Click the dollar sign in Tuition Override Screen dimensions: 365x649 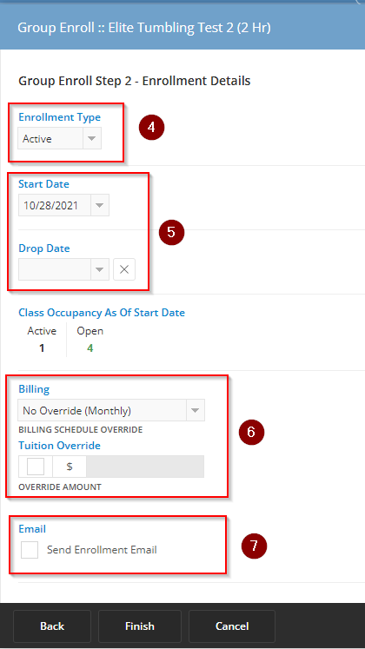(x=70, y=467)
